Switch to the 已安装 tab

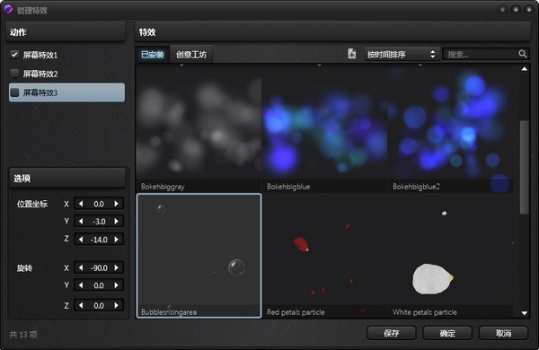(x=153, y=54)
